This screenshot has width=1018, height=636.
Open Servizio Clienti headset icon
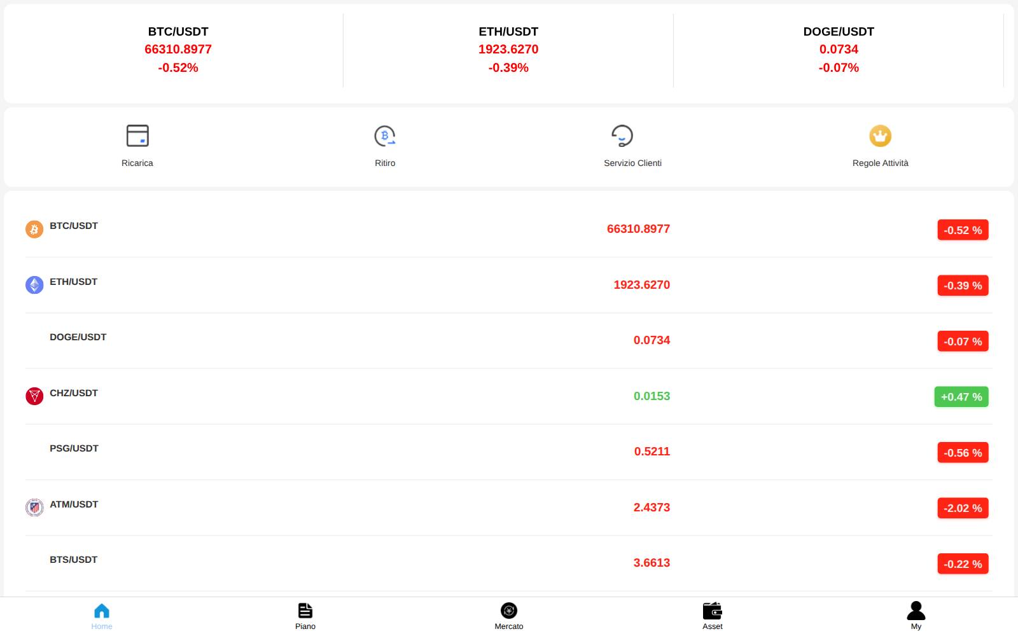[x=622, y=135]
